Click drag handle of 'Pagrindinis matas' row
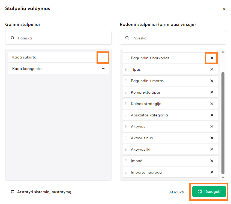The image size is (231, 204). [x=126, y=81]
